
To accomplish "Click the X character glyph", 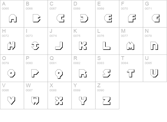I will tap(59, 101).
